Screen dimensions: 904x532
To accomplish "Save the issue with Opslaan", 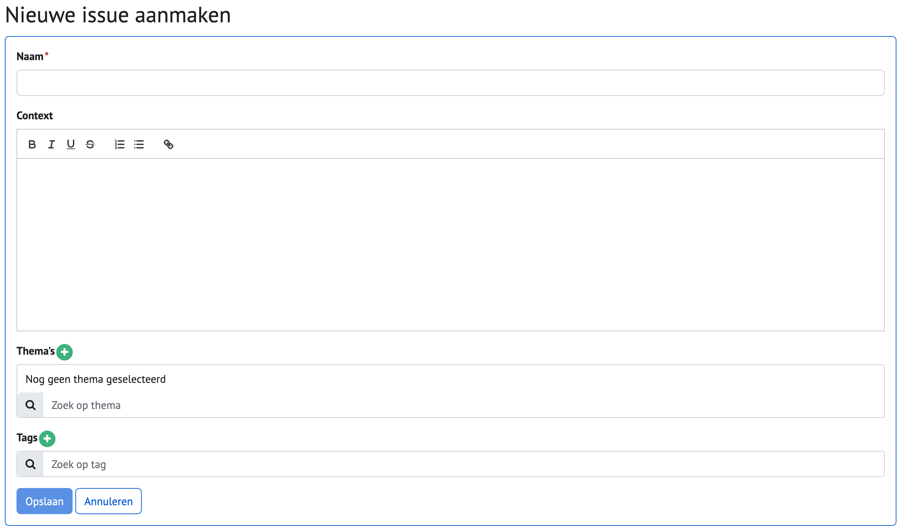I will [x=44, y=501].
